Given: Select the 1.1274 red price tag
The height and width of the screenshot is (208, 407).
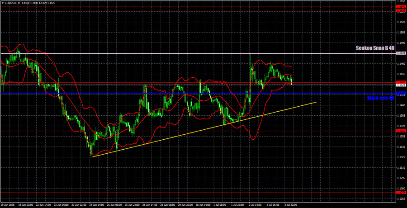Looking at the screenshot, I should [x=400, y=193].
